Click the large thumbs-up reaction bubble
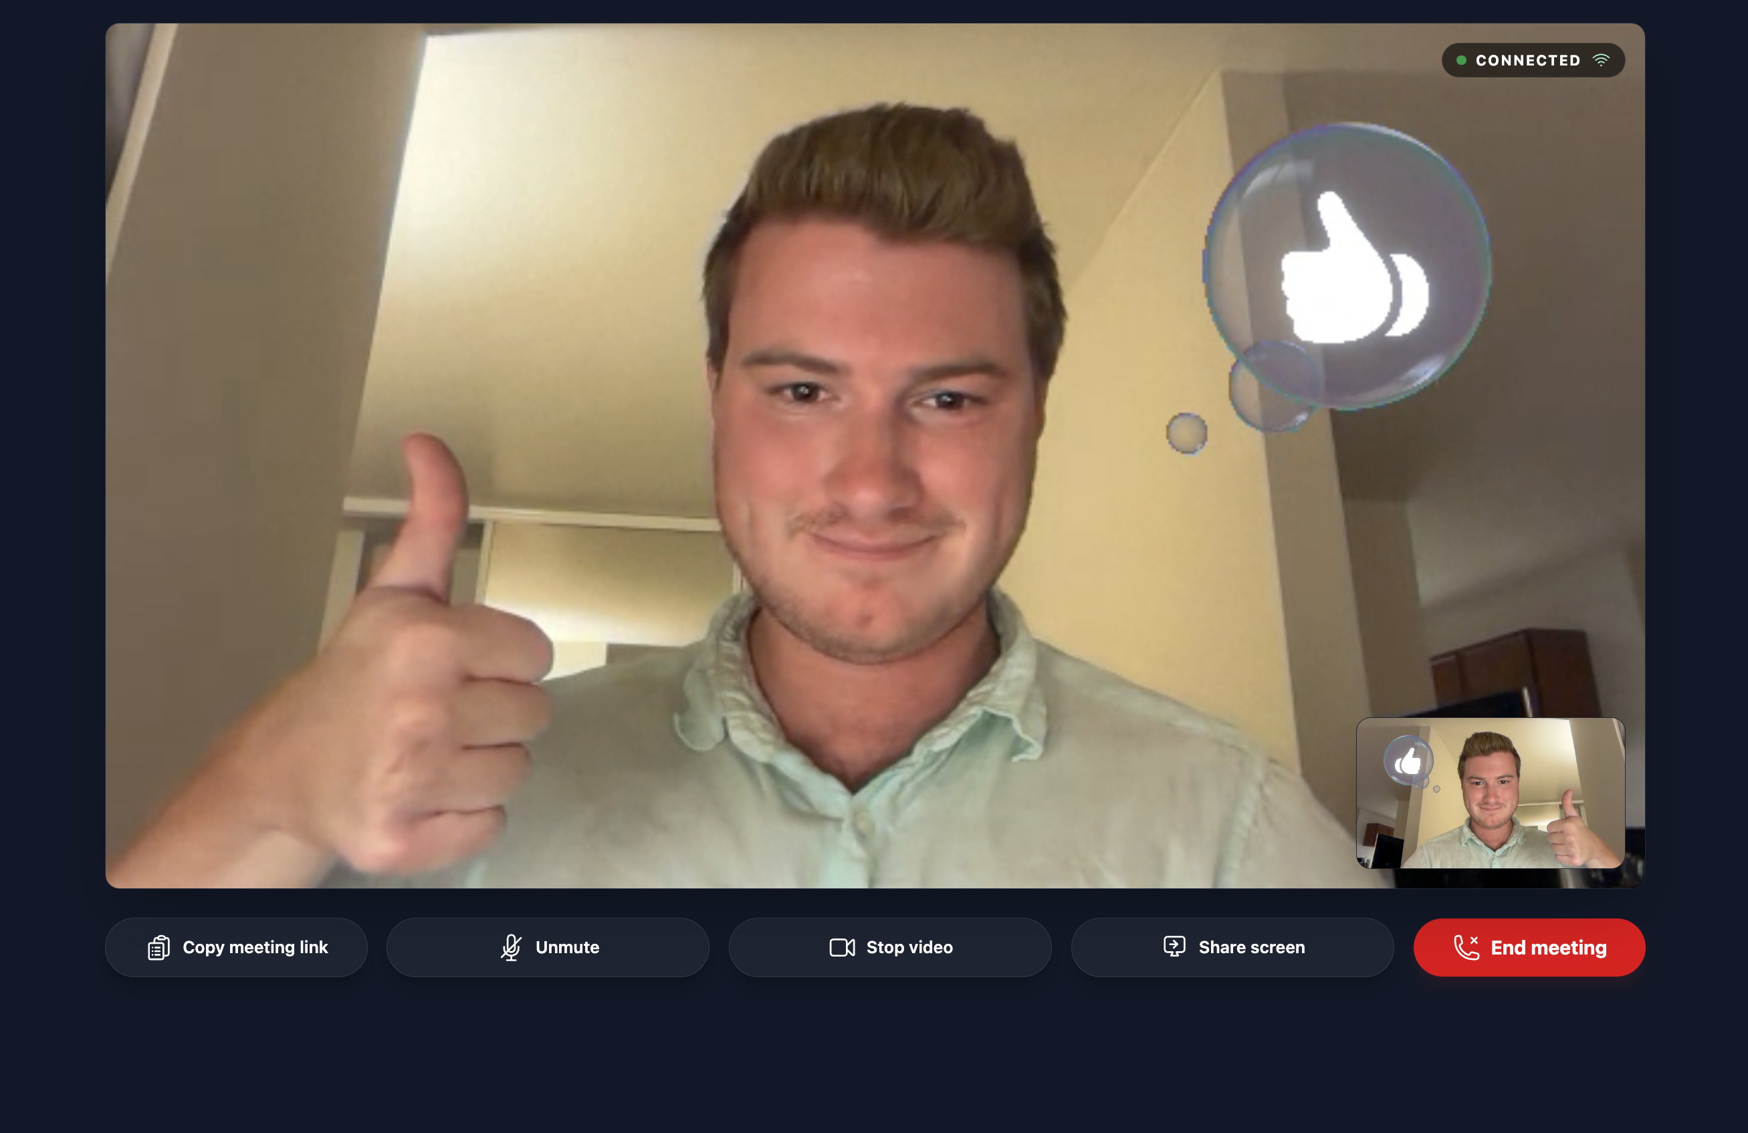Screen dimensions: 1748x1133 (x=1347, y=266)
